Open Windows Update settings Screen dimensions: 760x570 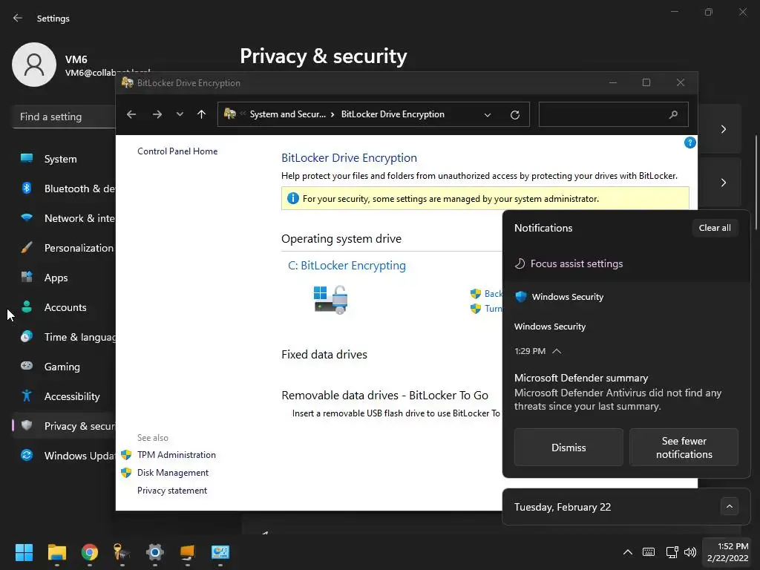pos(64,456)
